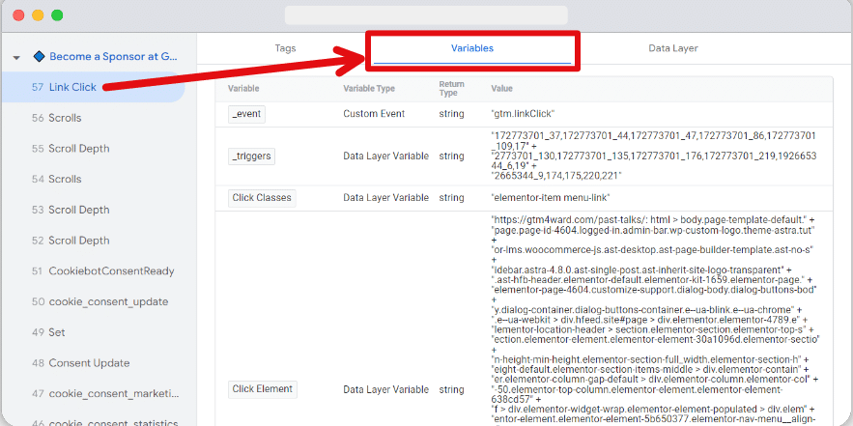Select event 49 Set
The height and width of the screenshot is (426, 853).
click(x=47, y=332)
